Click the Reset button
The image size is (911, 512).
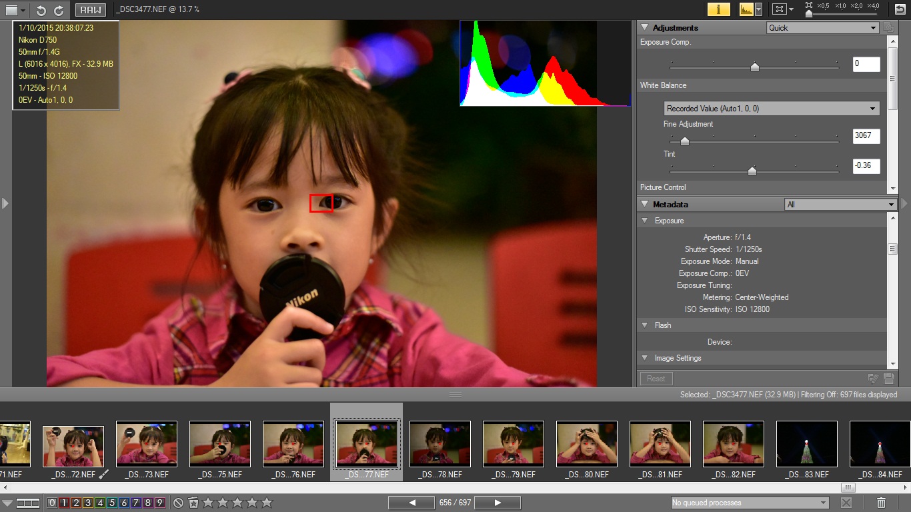coord(656,379)
